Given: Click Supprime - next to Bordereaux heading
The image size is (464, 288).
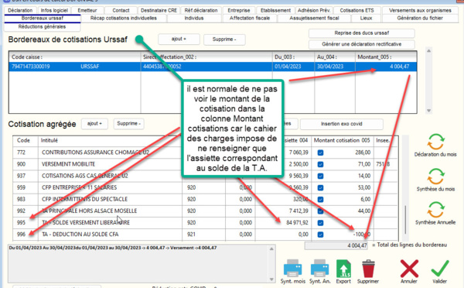Looking at the screenshot, I should coord(224,39).
